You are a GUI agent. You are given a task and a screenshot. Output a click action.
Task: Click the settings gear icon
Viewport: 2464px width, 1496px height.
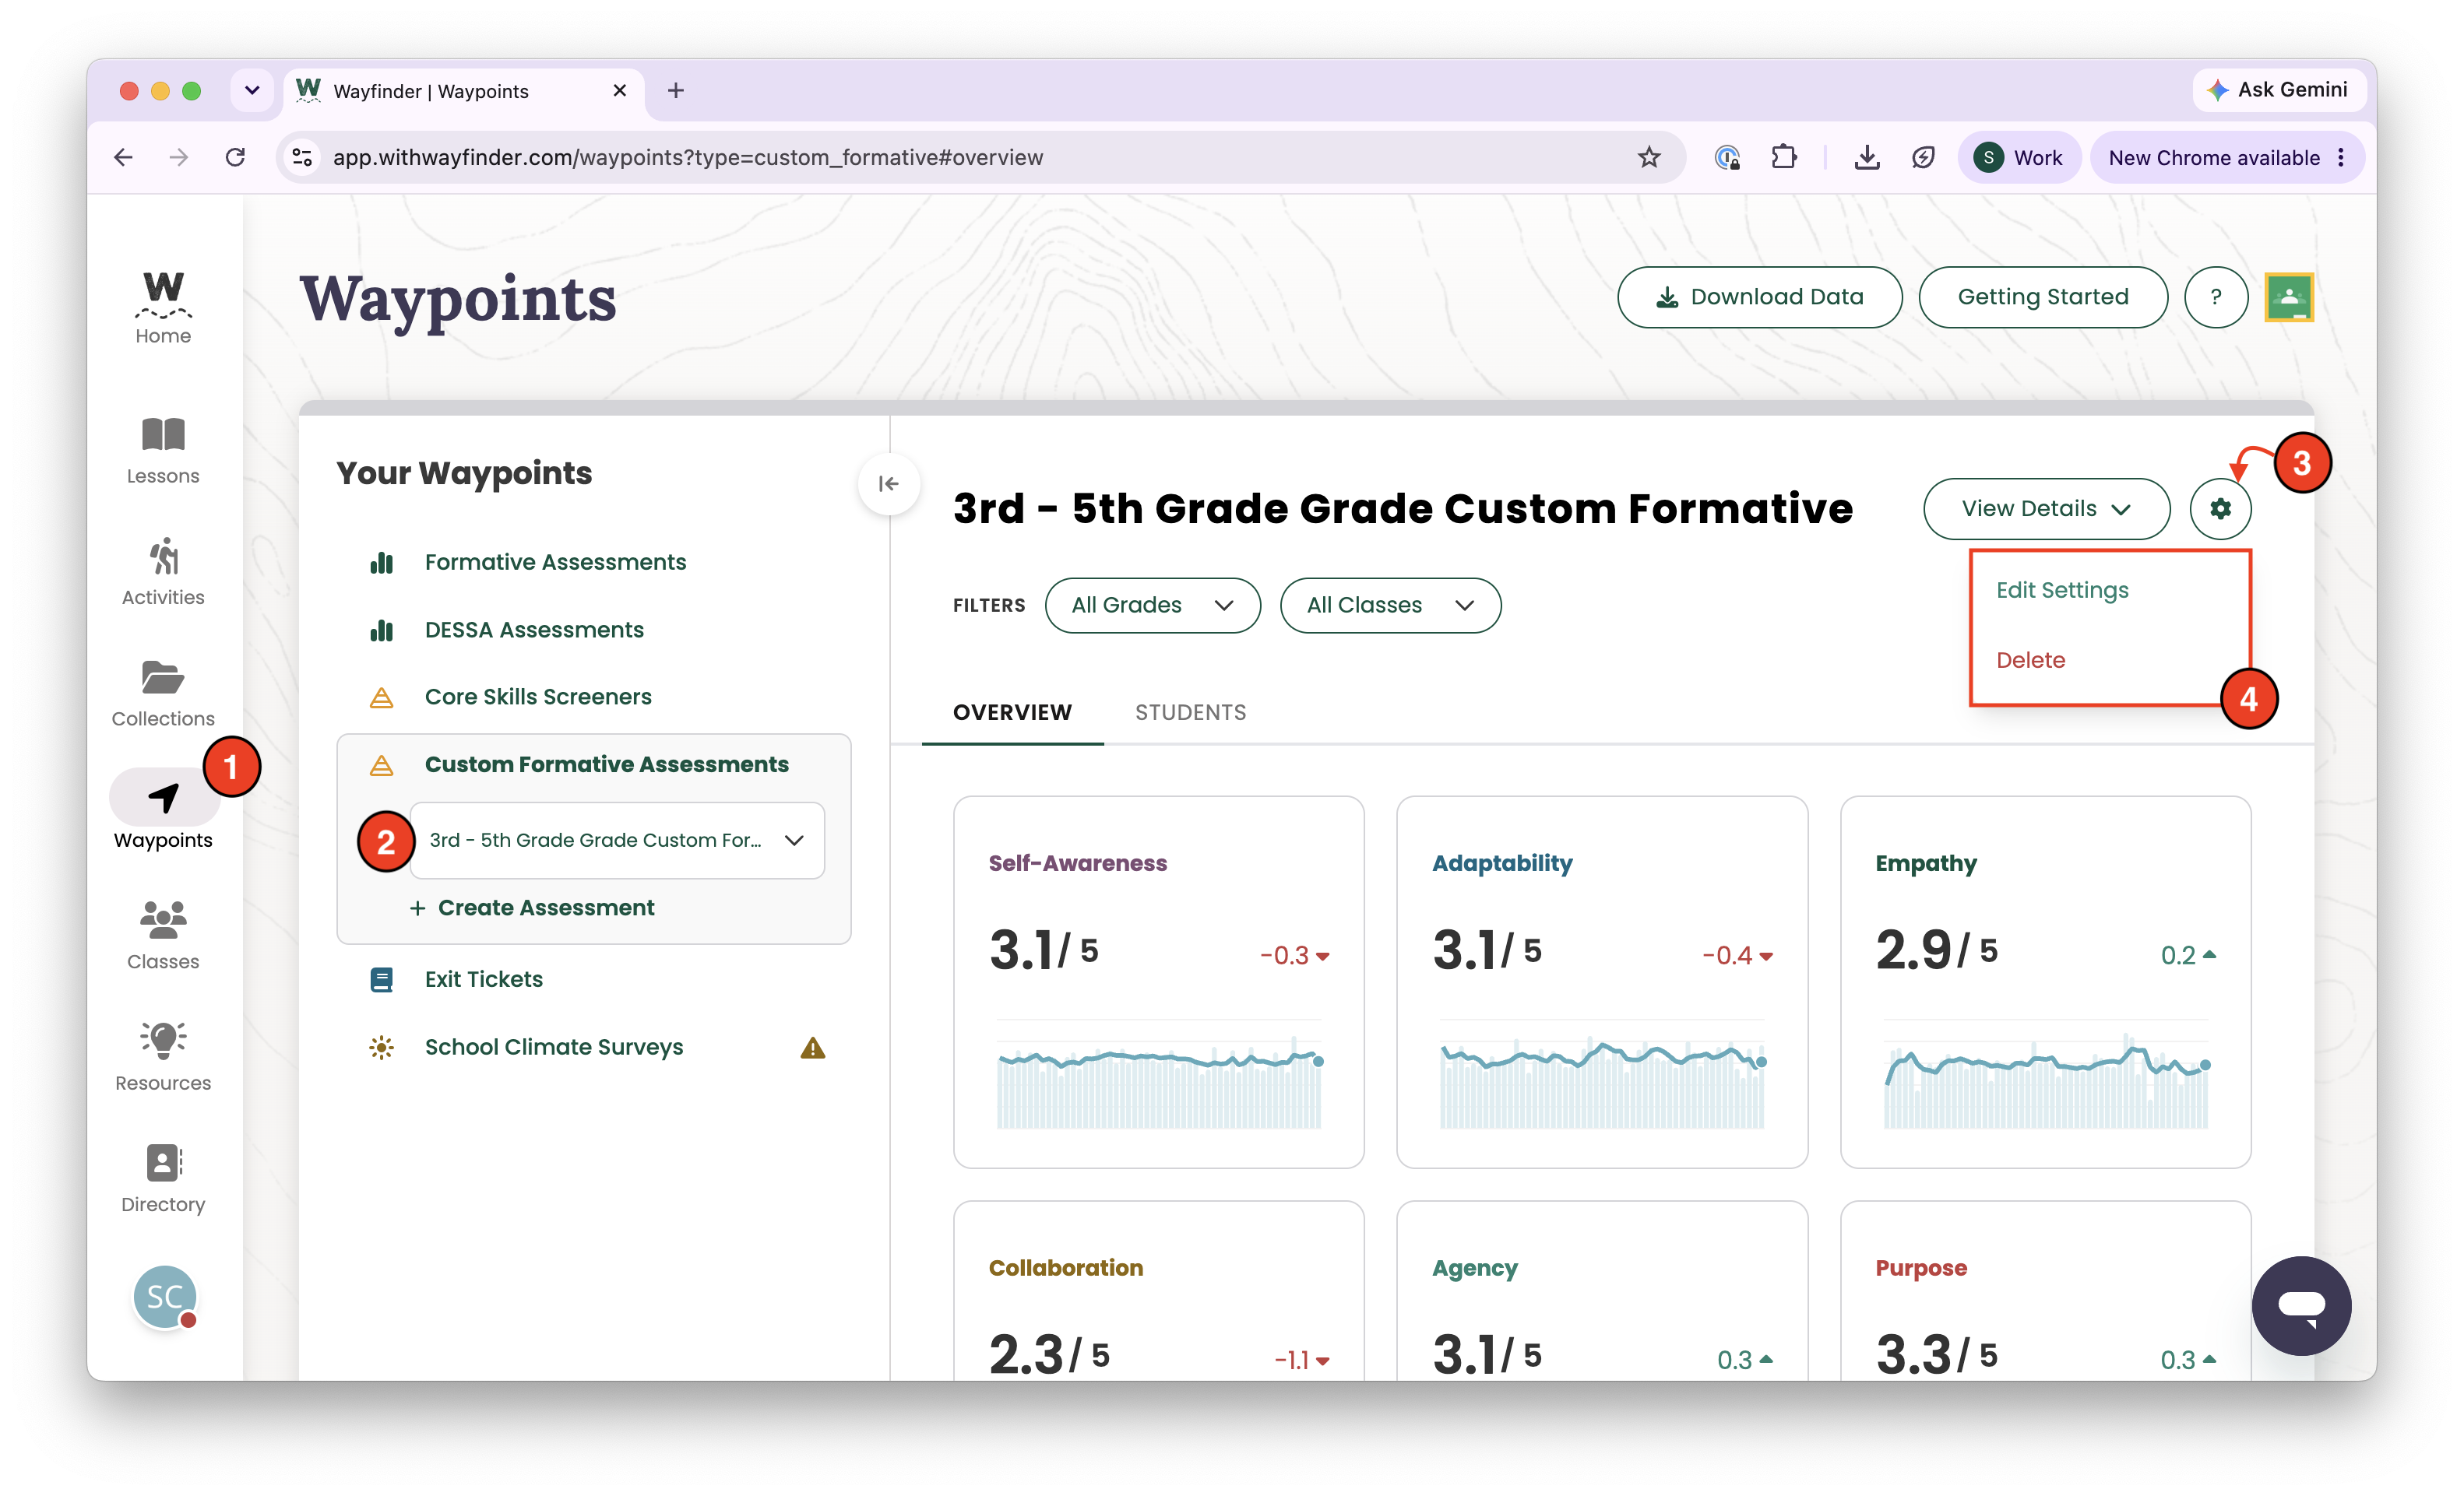[2220, 509]
